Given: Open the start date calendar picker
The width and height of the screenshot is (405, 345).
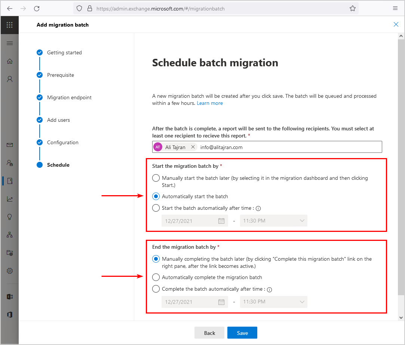Looking at the screenshot, I should point(222,221).
